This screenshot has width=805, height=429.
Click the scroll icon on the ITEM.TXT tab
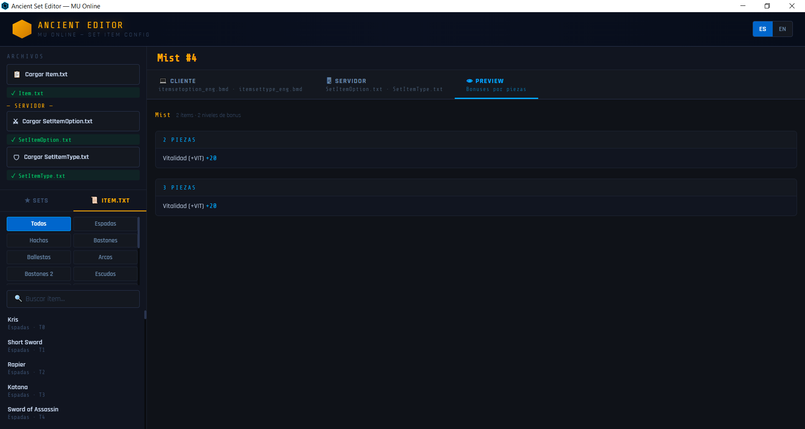click(x=94, y=200)
